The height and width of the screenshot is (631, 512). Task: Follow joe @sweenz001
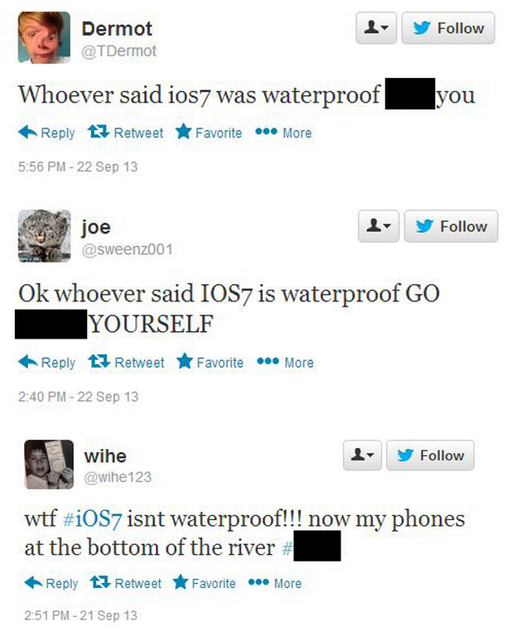(451, 226)
